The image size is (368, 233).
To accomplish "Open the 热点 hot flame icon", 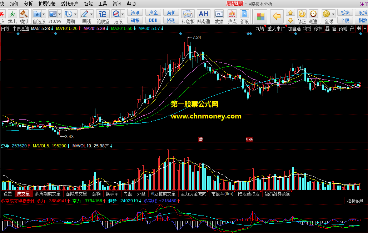I will pyautogui.click(x=232, y=14).
